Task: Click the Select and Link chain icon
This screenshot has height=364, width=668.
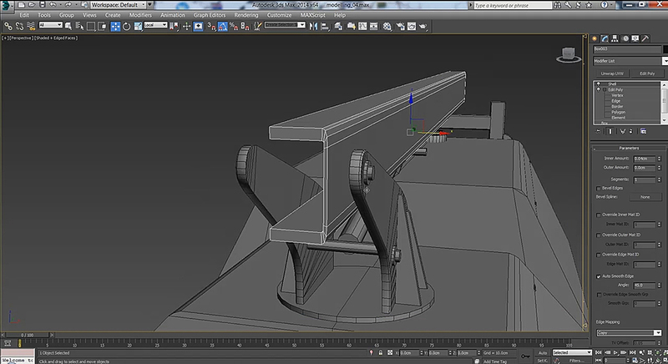Action: (x=7, y=25)
